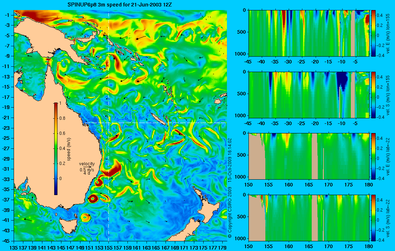Image resolution: width=395 pixels, height=251 pixels.
Task: Click the 'vel. S (m/s) lon=155' label
Action: (x=388, y=95)
